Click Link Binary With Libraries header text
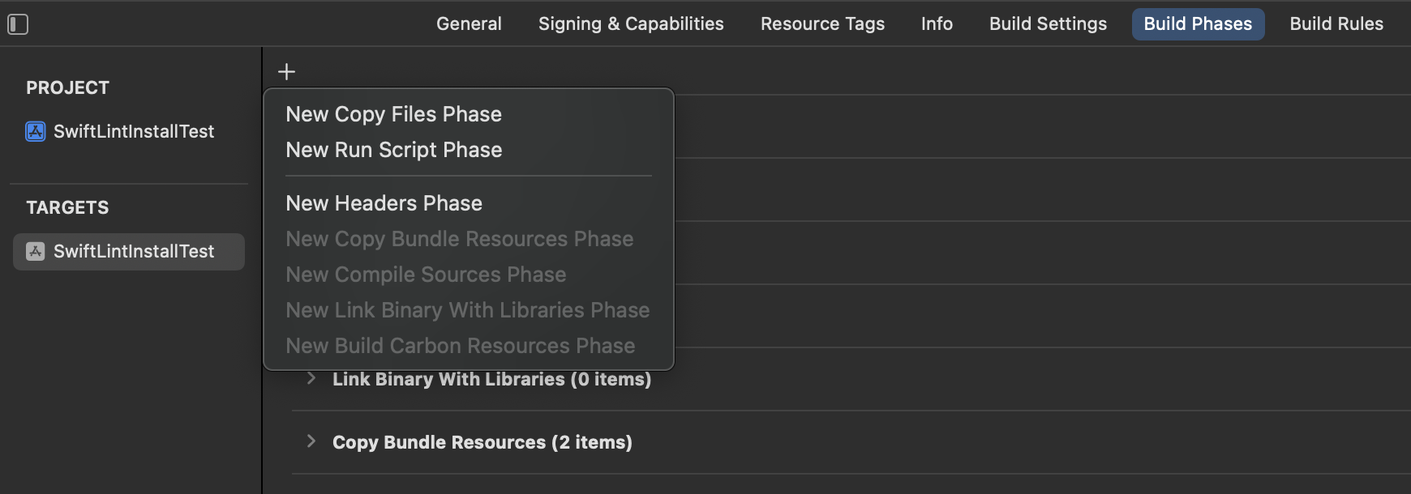 click(x=491, y=379)
